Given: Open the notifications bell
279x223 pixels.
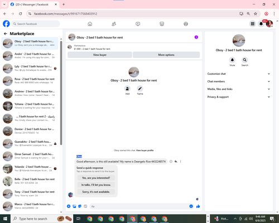Looking at the screenshot, I should pyautogui.click(x=261, y=24).
